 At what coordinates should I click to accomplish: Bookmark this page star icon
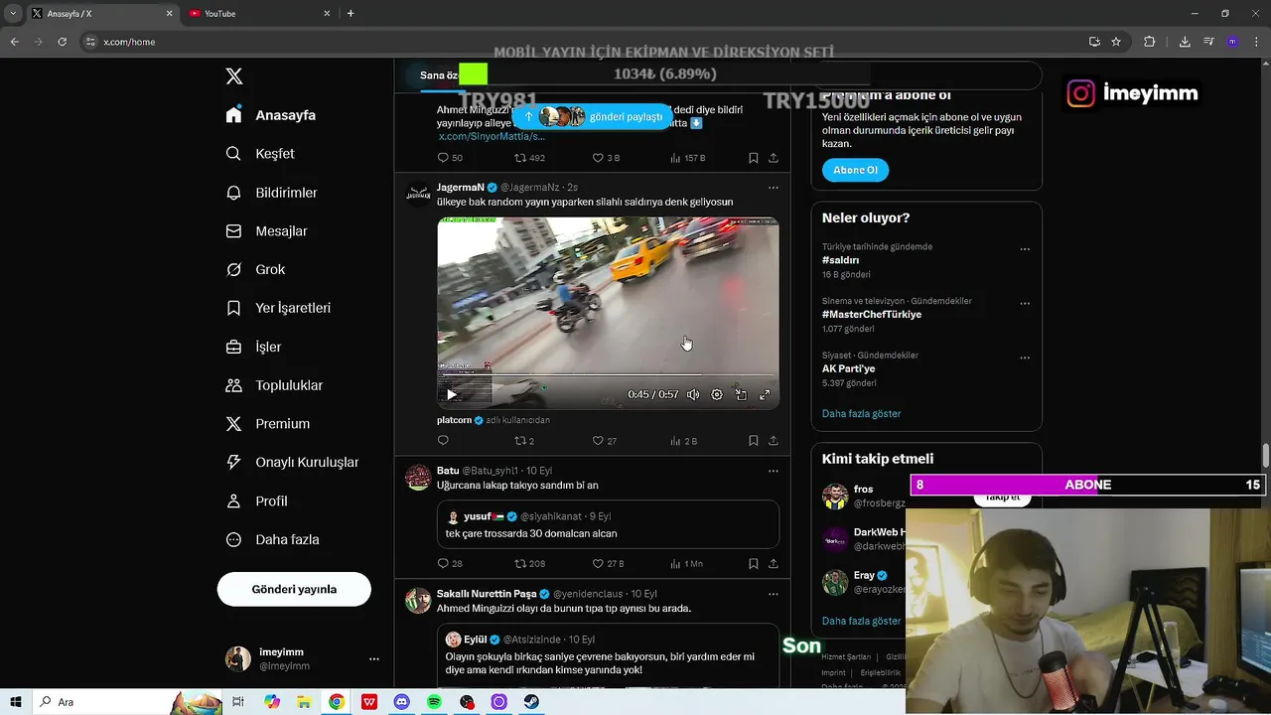[1116, 42]
